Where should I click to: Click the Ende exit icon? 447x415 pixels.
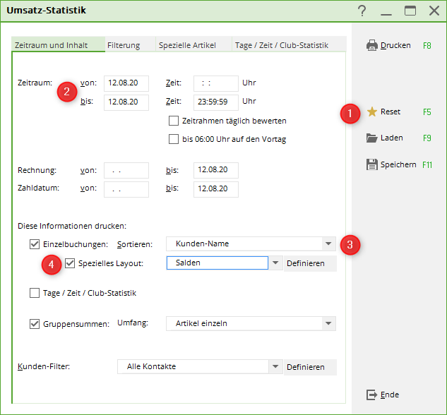click(x=372, y=395)
